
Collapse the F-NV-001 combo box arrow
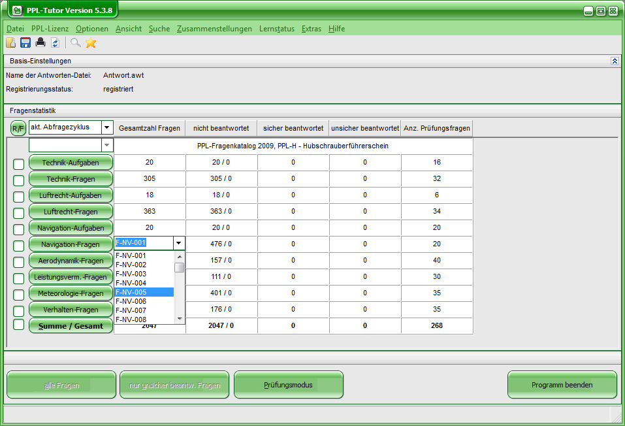[x=179, y=242]
